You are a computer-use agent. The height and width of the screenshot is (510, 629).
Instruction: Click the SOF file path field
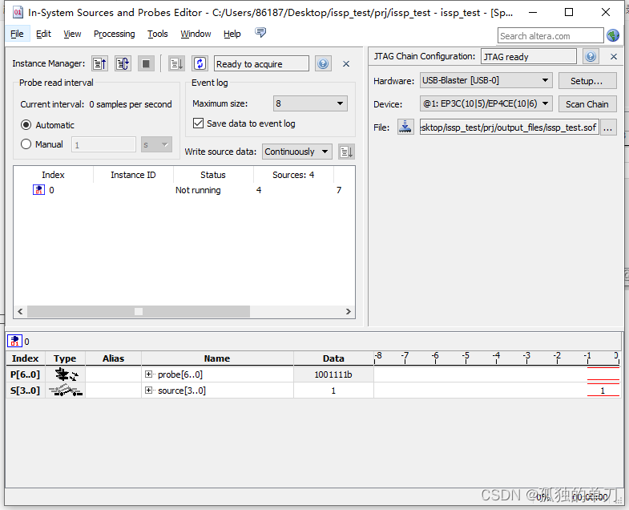tap(510, 127)
